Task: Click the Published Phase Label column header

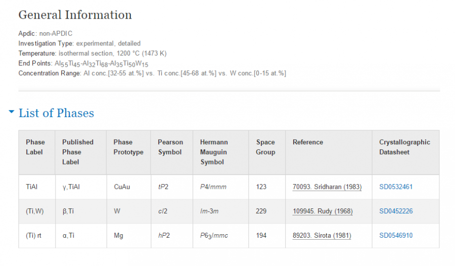Action: 78,152
